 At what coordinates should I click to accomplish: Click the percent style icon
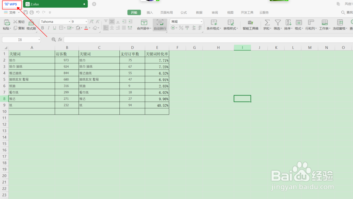point(181,28)
